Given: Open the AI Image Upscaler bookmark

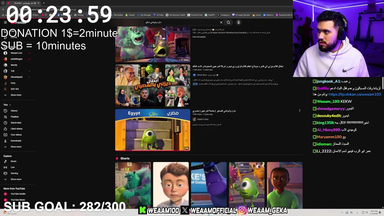Looking at the screenshot, I should pyautogui.click(x=241, y=15).
